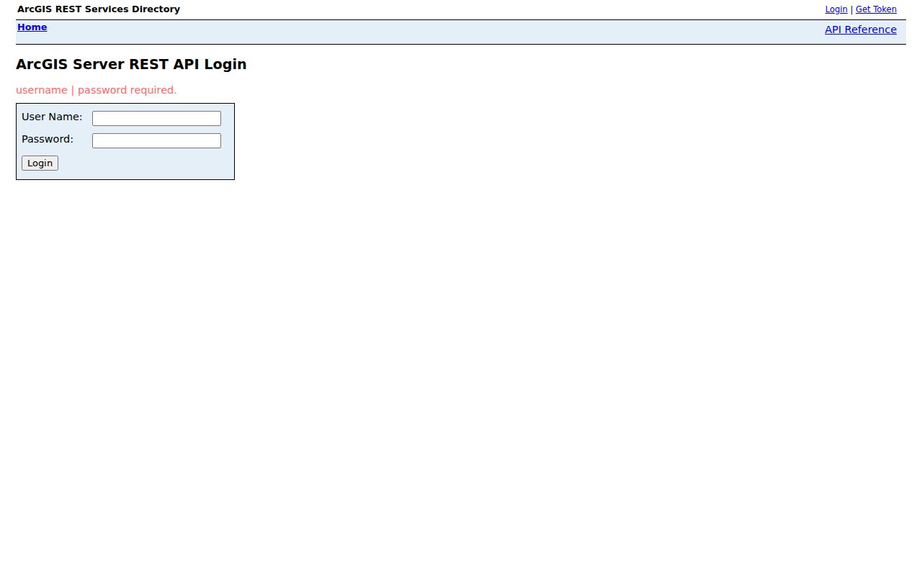Open the Get Token link
The height and width of the screenshot is (576, 922).
(876, 9)
